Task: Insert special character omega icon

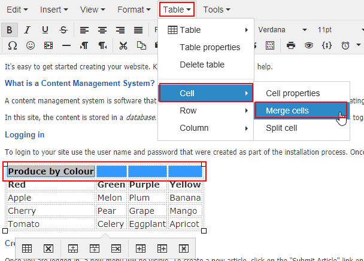Action: [x=13, y=45]
